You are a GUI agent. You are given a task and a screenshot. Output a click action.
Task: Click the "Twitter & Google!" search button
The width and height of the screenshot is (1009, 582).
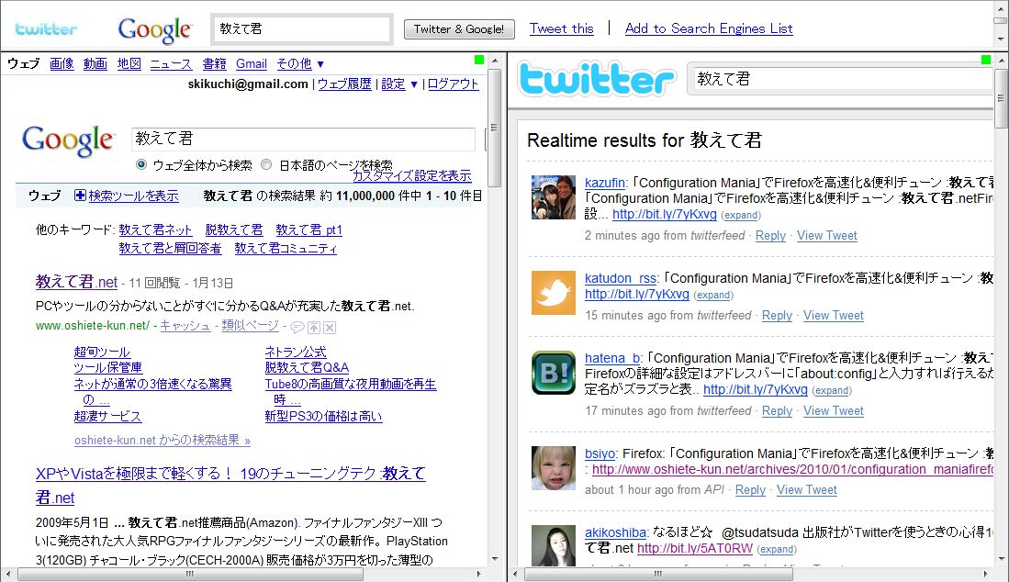(459, 29)
